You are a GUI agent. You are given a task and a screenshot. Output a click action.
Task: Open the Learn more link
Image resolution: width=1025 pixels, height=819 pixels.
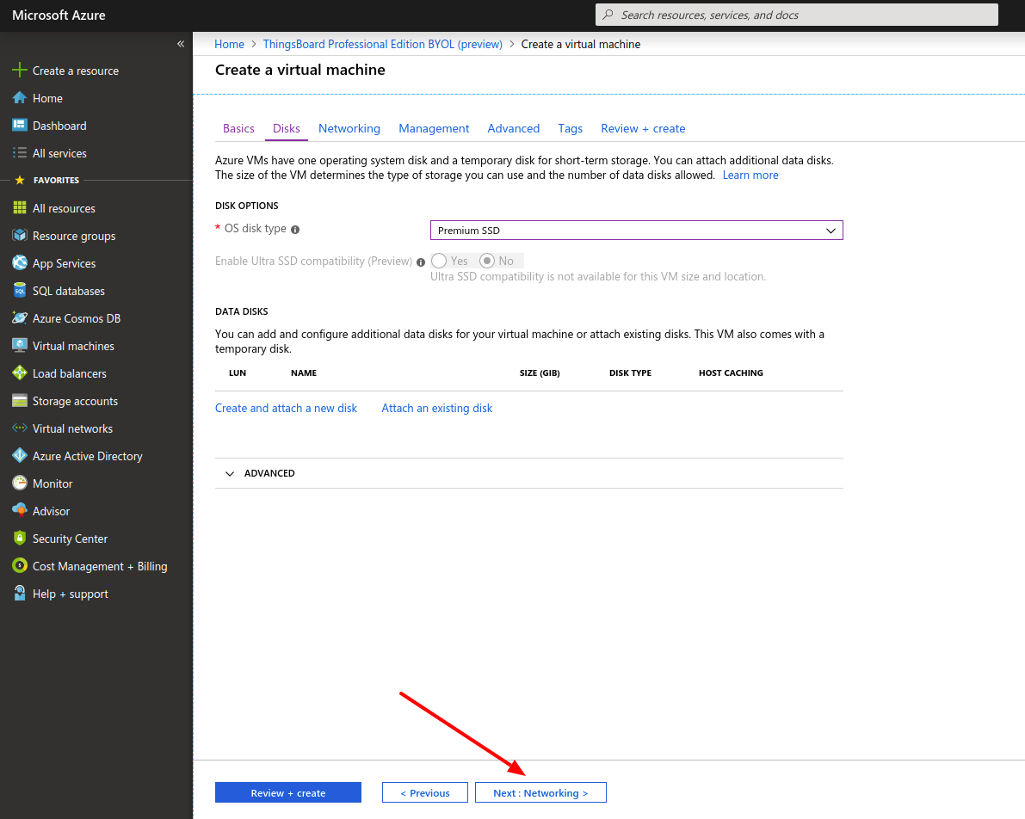[750, 175]
